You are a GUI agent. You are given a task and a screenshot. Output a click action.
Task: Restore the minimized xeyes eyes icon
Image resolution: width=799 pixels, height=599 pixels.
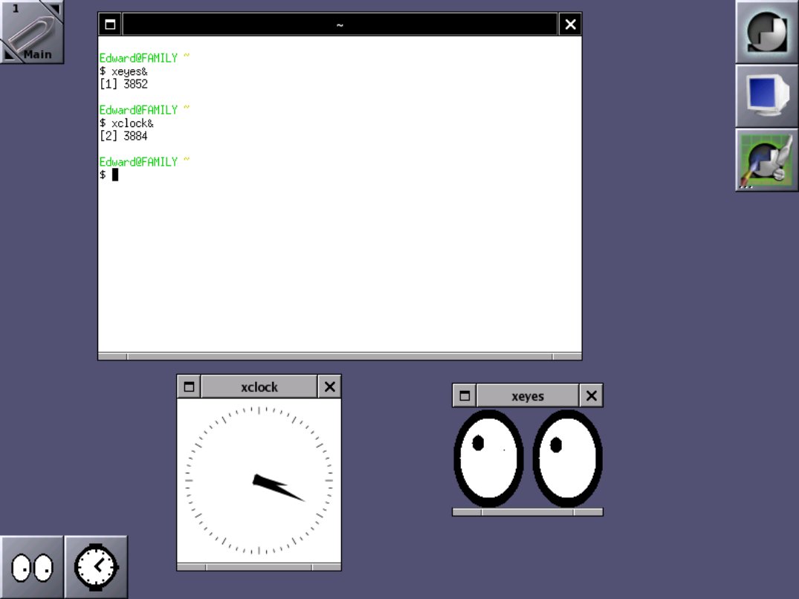point(31,566)
